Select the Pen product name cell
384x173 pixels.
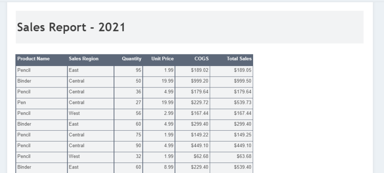pos(22,102)
